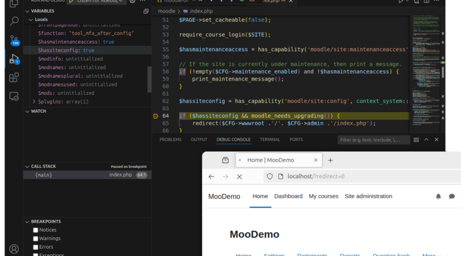Click the shield tracking protection icon

[270, 177]
